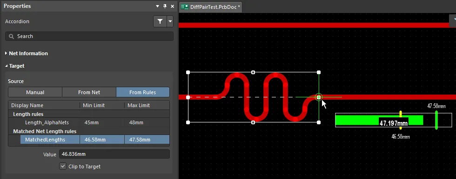
Task: Close the Properties panel
Action: click(x=172, y=6)
